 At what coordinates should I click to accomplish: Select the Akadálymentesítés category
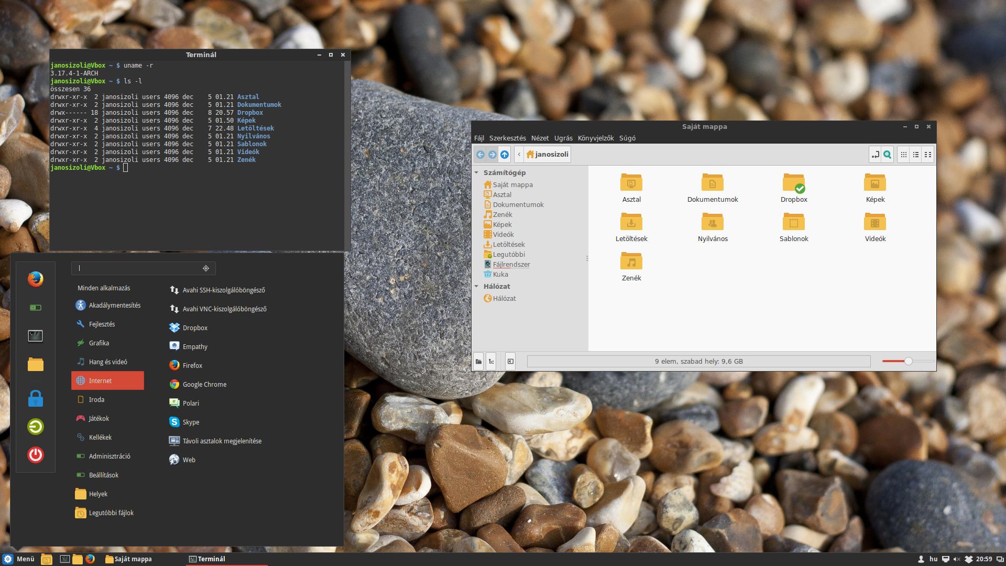(x=107, y=305)
